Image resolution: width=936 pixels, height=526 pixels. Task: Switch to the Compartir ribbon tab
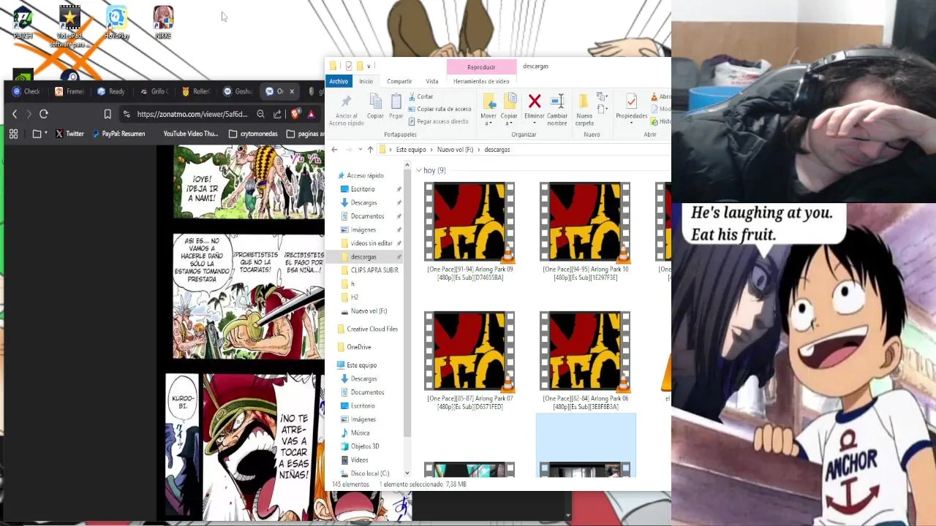pyautogui.click(x=399, y=81)
